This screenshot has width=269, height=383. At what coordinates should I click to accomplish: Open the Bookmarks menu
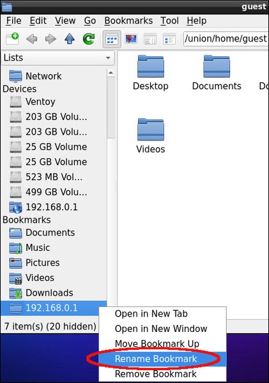click(x=128, y=21)
